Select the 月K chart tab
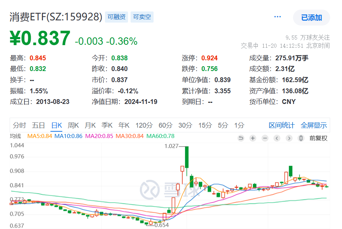The width and height of the screenshot is (342, 229). pos(90,125)
